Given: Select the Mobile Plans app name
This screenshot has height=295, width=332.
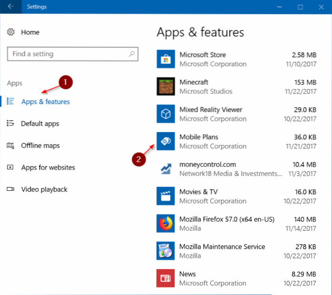Looking at the screenshot, I should 198,137.
